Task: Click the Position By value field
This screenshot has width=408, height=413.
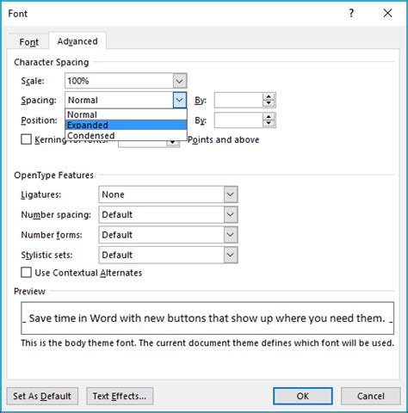Action: (238, 120)
